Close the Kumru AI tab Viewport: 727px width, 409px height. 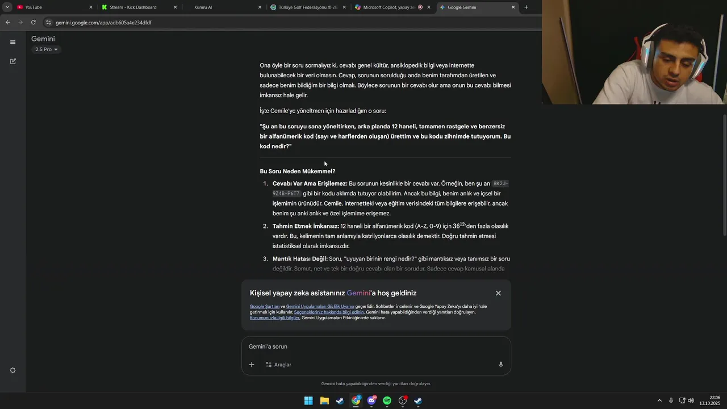click(260, 7)
